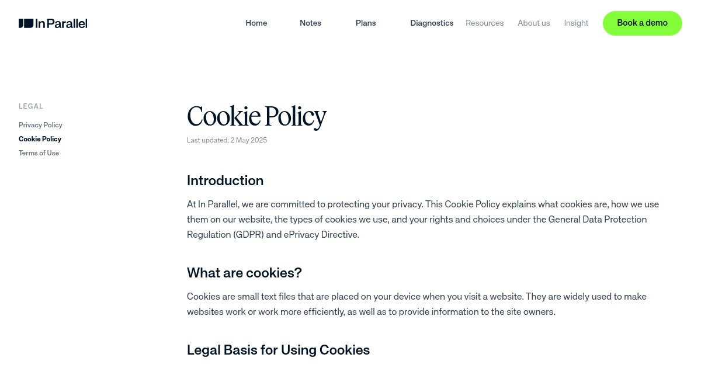Click the Introduction paragraph mentioning GDPR
The width and height of the screenshot is (701, 368).
(x=422, y=220)
